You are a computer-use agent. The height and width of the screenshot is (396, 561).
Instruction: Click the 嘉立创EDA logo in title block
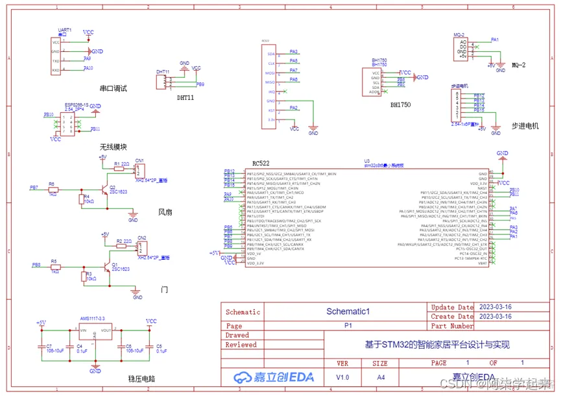274,377
